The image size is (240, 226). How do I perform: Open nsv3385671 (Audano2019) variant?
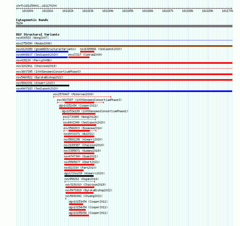coord(82,151)
